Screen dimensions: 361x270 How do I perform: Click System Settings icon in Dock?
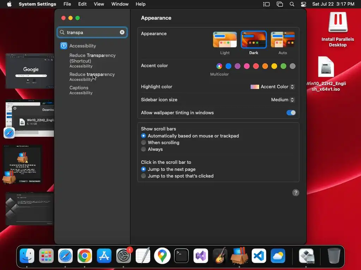(x=123, y=256)
